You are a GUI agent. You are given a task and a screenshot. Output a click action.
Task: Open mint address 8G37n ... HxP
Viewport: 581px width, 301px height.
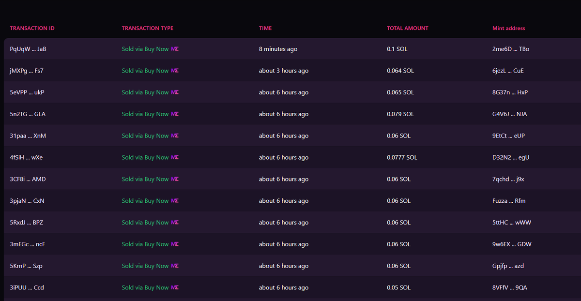[510, 92]
